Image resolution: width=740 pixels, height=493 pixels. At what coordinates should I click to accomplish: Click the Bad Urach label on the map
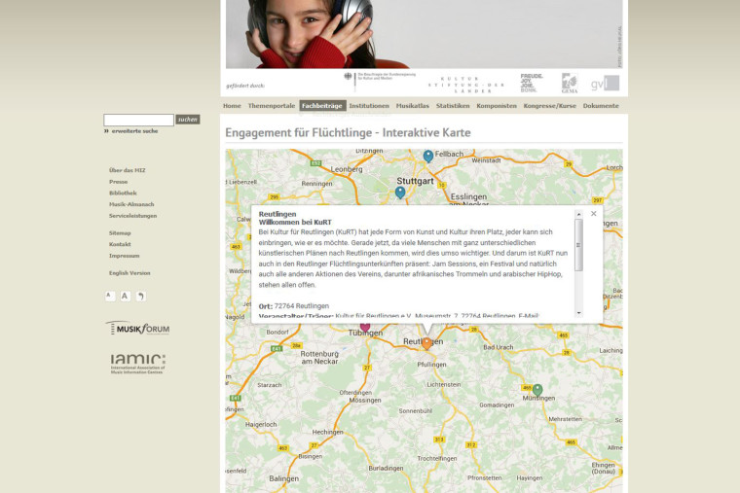coord(498,347)
